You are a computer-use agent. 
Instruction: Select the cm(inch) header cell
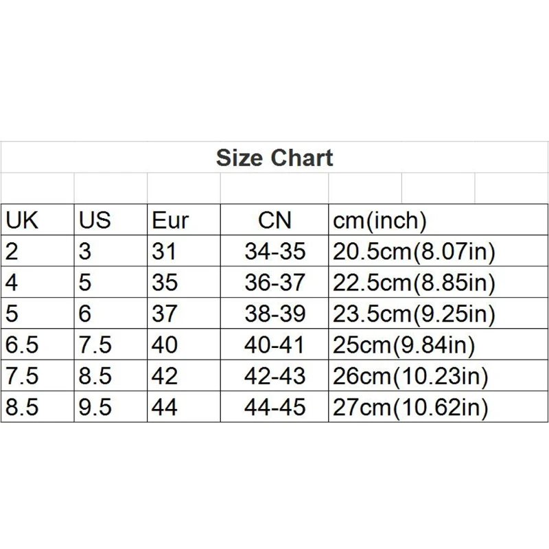click(x=439, y=220)
